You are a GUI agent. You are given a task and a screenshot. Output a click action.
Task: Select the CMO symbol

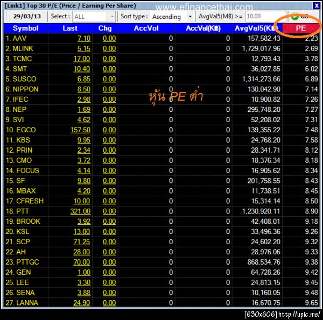point(24,160)
